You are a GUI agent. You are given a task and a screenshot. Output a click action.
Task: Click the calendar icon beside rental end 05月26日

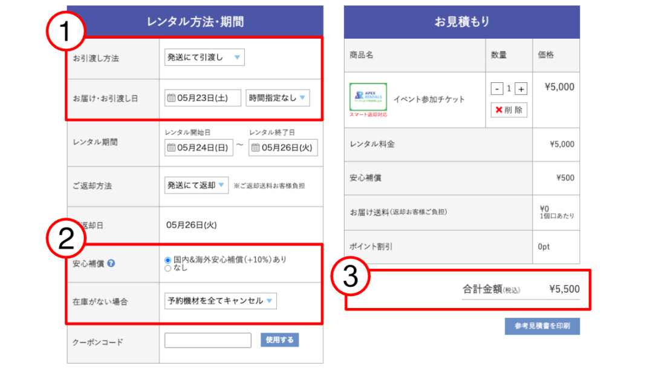[x=255, y=148]
